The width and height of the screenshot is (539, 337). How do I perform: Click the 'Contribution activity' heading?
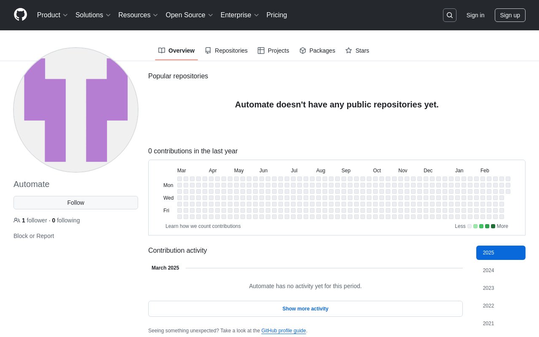pos(178,251)
